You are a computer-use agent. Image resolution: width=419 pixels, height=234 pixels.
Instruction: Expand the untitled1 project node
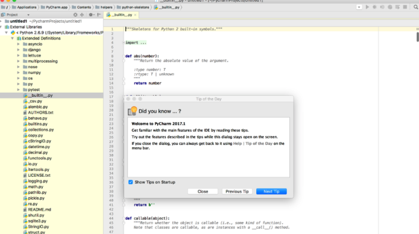pyautogui.click(x=1, y=21)
